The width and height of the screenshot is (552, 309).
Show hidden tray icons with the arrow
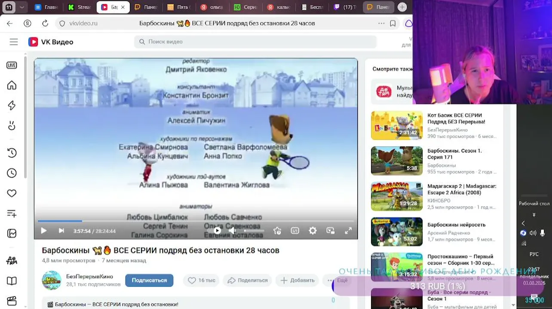pos(523,223)
